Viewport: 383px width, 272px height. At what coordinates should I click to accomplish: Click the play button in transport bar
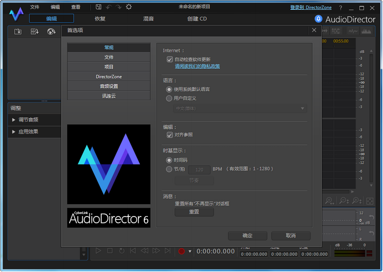point(98,251)
